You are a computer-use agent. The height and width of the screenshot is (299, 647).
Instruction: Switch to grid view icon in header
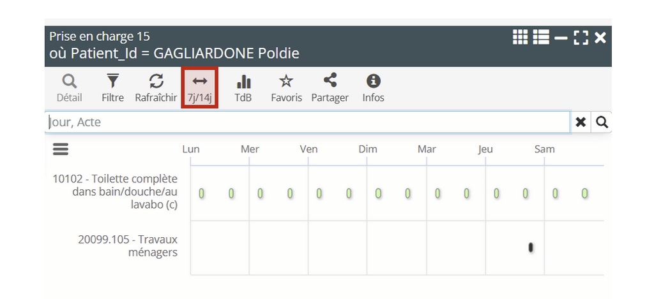click(x=521, y=38)
